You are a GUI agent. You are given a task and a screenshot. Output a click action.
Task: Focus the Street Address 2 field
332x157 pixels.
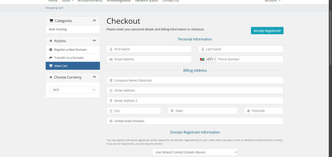195,101
